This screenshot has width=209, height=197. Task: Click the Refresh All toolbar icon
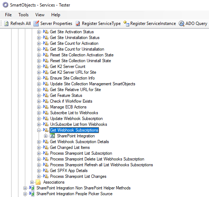coord(6,23)
